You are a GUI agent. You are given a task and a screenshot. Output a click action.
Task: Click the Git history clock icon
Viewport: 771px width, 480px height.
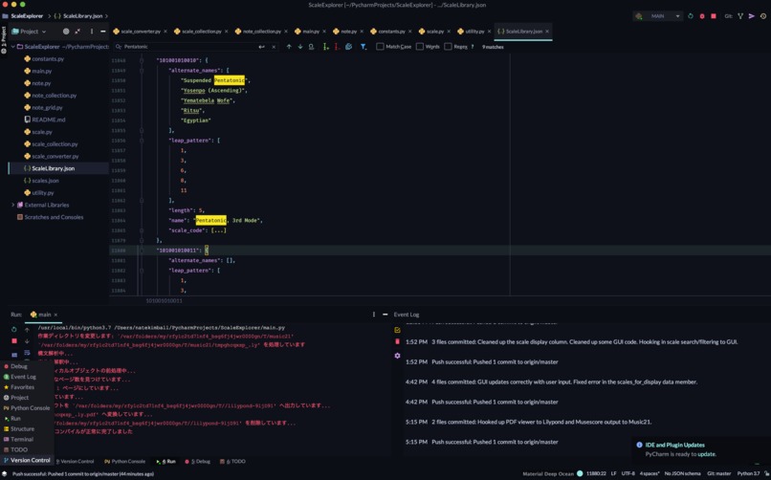[763, 16]
